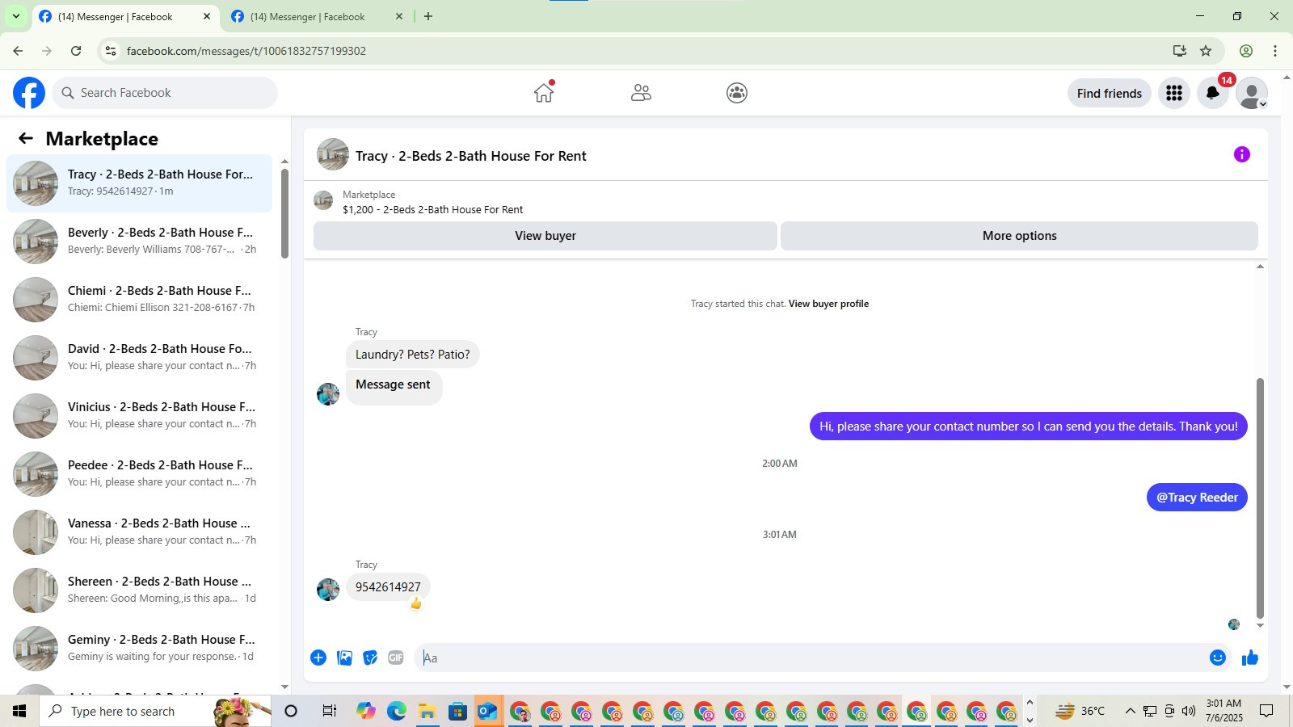Open Beverly's conversation in the list
Screen dimensions: 1293x727
(139, 241)
